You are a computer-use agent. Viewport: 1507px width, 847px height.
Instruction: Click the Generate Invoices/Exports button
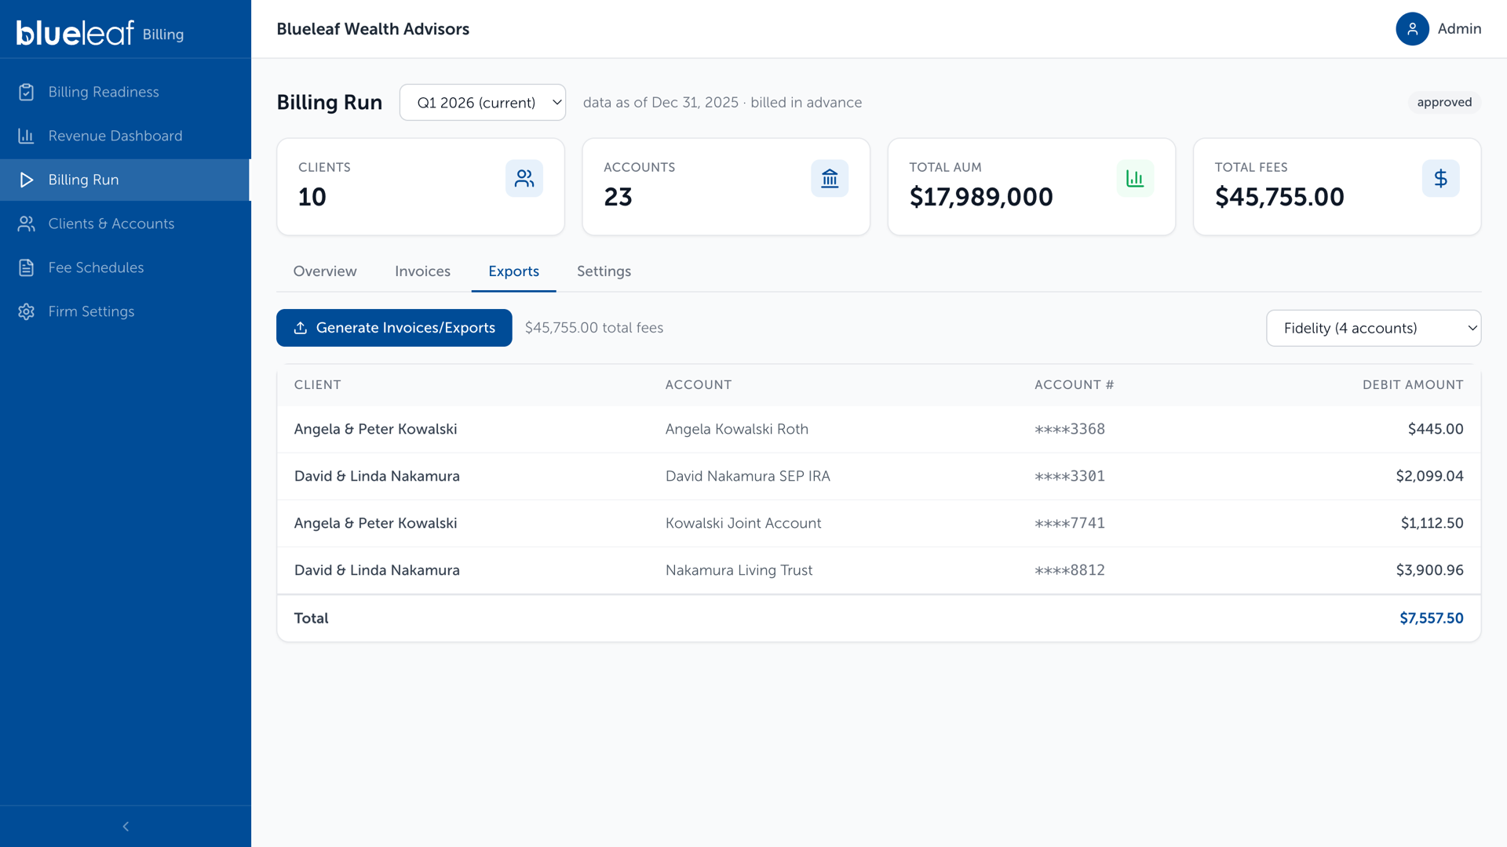[394, 328]
